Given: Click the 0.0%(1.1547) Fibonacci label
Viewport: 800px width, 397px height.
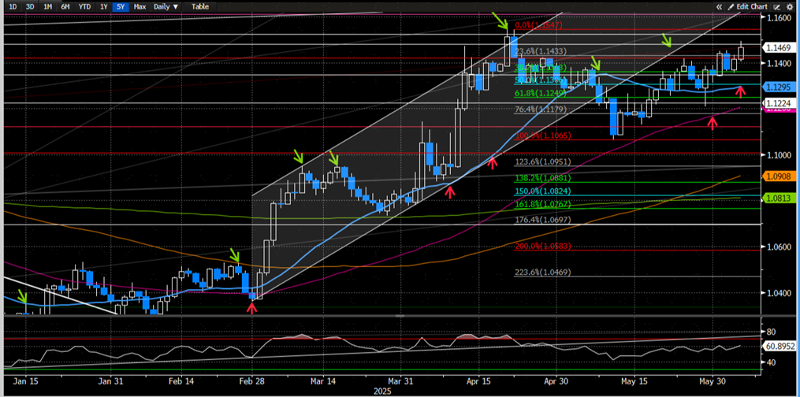Looking at the screenshot, I should pyautogui.click(x=538, y=24).
